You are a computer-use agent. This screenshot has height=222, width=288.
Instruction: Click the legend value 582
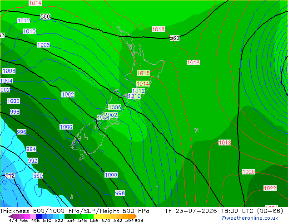[x=118, y=220]
